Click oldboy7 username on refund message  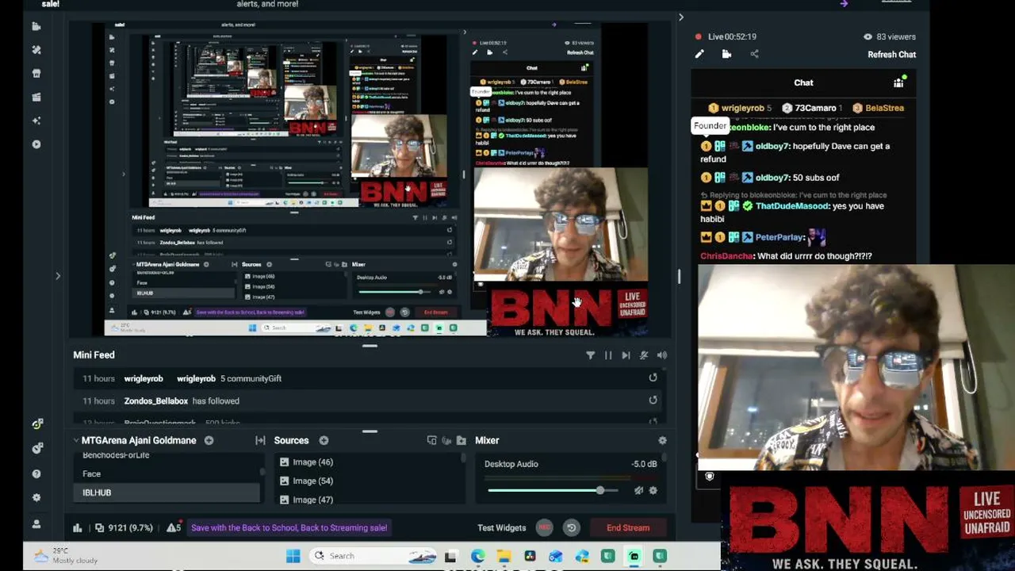772,146
